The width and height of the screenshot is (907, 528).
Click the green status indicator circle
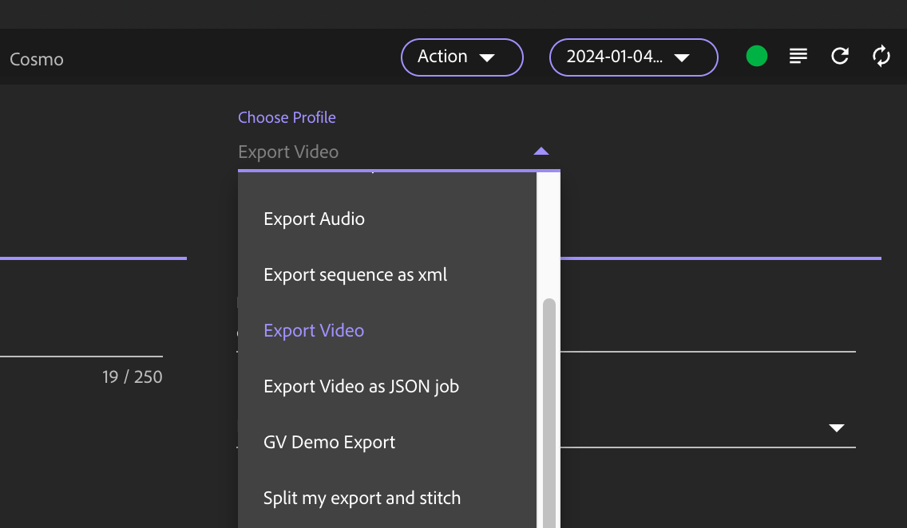click(x=757, y=56)
